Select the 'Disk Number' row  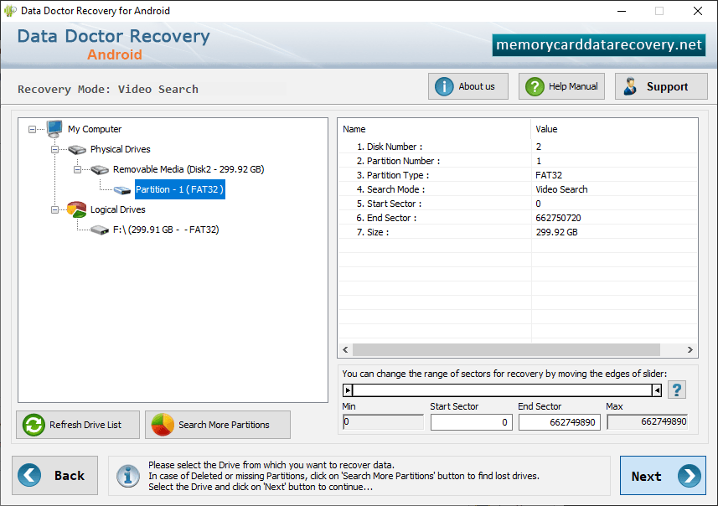click(518, 147)
